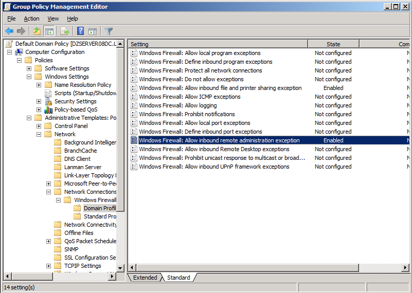Image resolution: width=412 pixels, height=293 pixels.
Task: Select Allow inbound Remote Desktop exceptions setting
Action: [214, 149]
